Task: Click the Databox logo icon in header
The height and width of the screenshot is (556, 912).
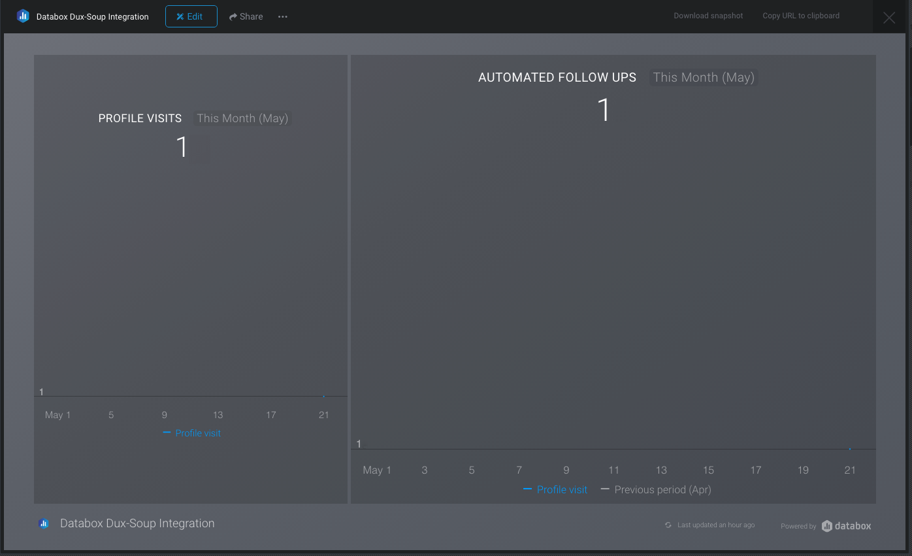Action: pos(23,16)
